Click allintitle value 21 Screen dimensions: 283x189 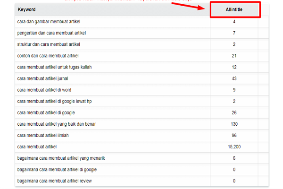pos(234,56)
